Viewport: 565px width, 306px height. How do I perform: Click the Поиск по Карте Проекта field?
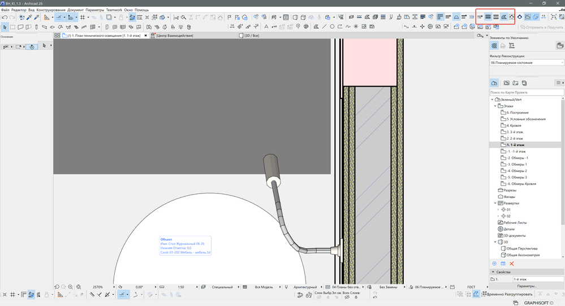tap(527, 92)
